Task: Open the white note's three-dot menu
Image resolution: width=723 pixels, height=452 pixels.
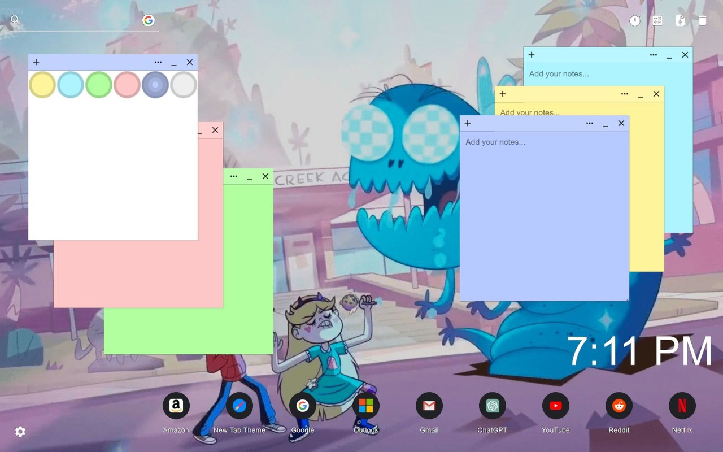Action: coord(158,62)
